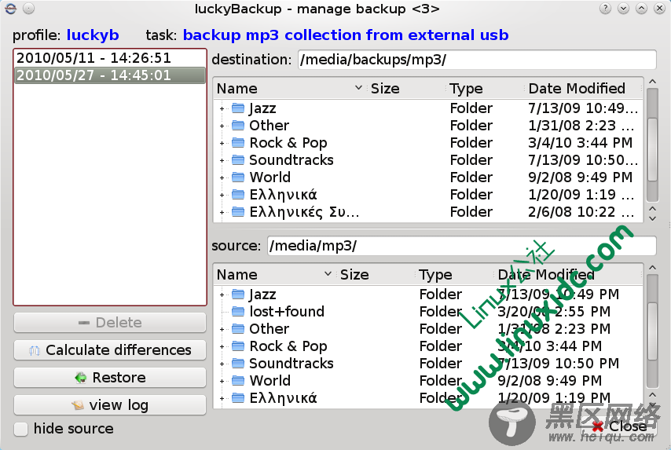Sort destination list by Type column header
Screen dimensions: 671x450
tap(485, 89)
